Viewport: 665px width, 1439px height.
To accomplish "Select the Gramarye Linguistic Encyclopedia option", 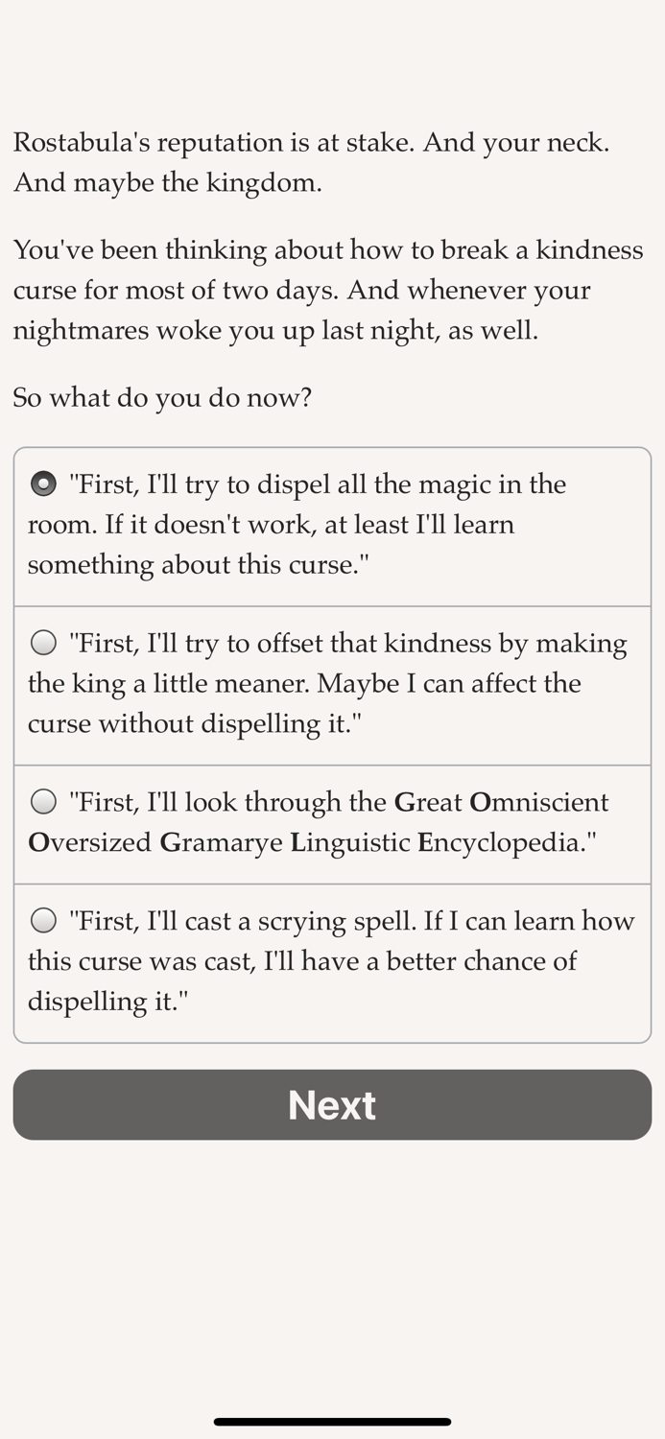I will [x=331, y=822].
